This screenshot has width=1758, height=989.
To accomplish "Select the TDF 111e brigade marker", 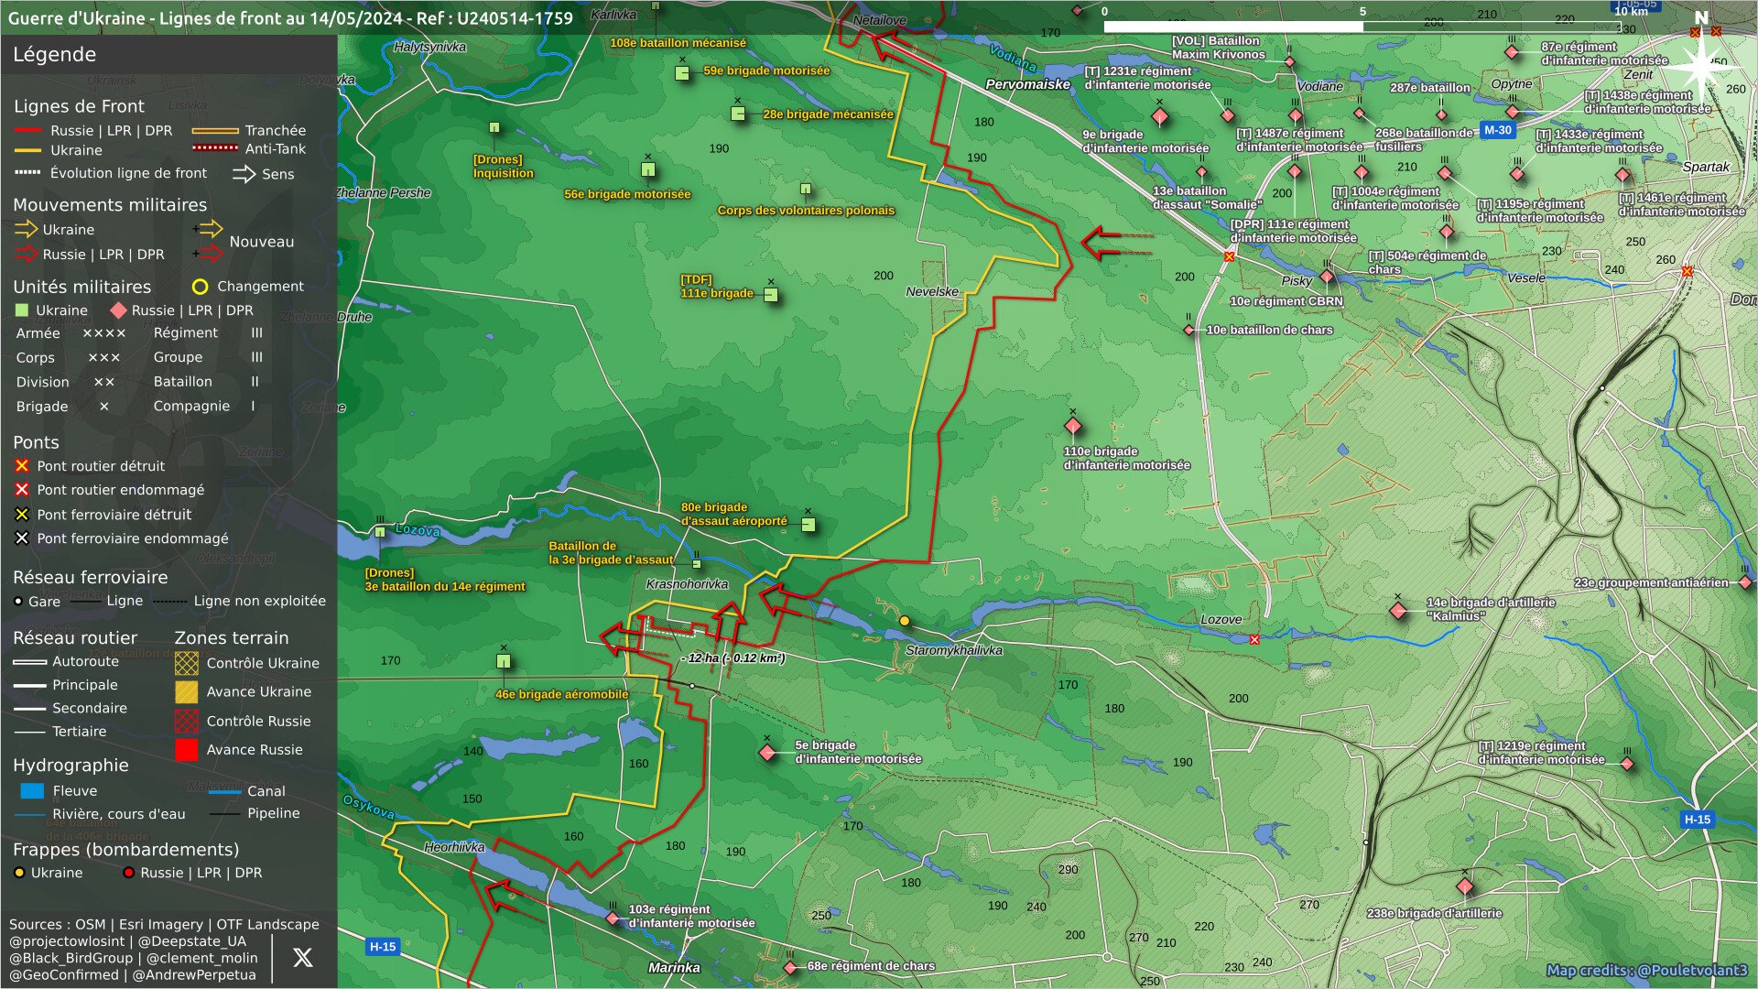I will 771,295.
